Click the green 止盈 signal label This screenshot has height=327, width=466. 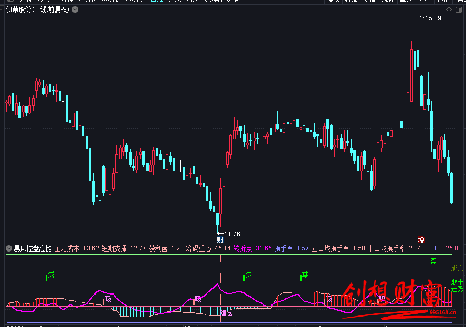[x=430, y=261]
